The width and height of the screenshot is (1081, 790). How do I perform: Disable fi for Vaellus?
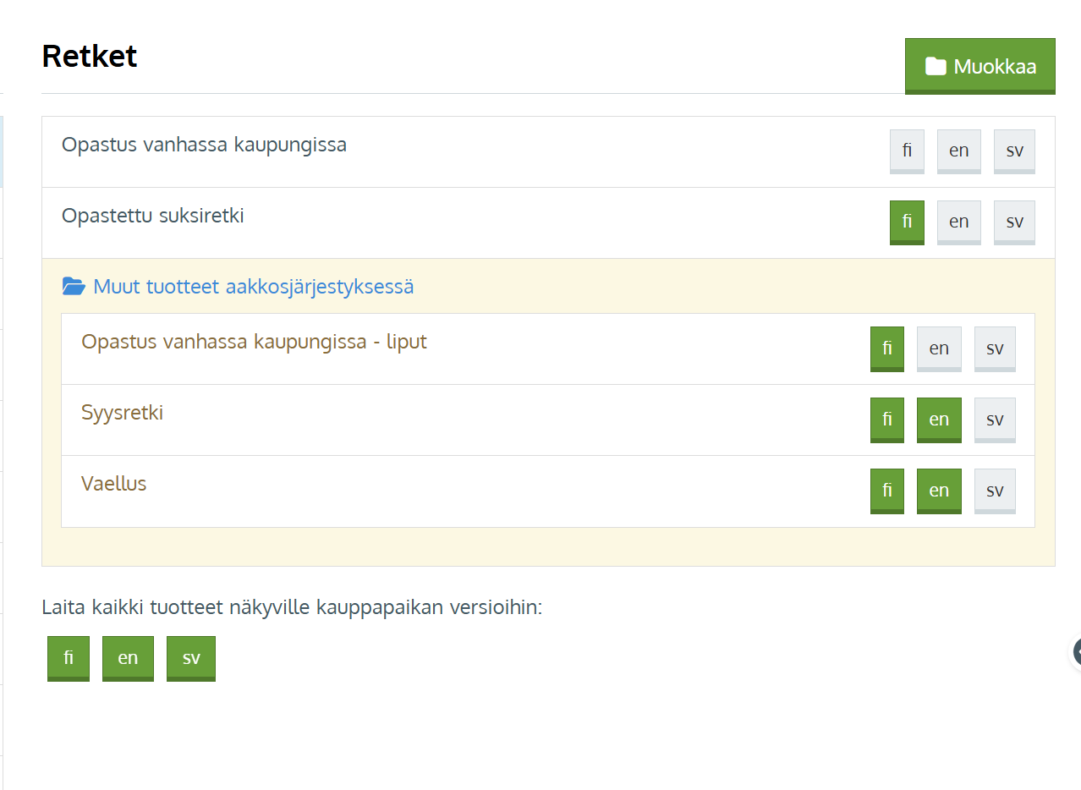(886, 490)
